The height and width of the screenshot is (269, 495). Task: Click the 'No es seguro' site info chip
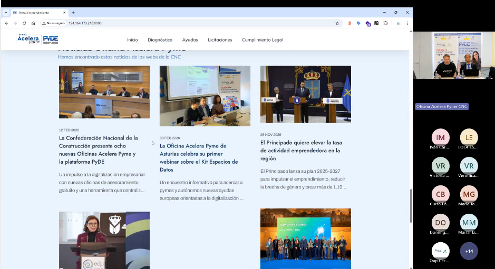click(x=53, y=23)
